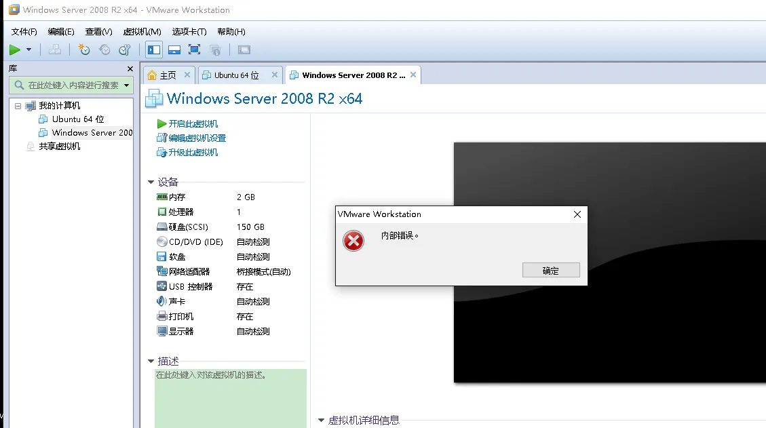Click the send Ctrl+Alt+Del toolbar icon

pyautogui.click(x=55, y=50)
